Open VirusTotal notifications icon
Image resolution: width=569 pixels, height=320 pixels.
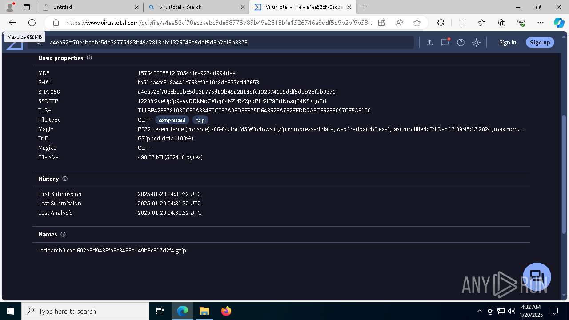pyautogui.click(x=445, y=42)
